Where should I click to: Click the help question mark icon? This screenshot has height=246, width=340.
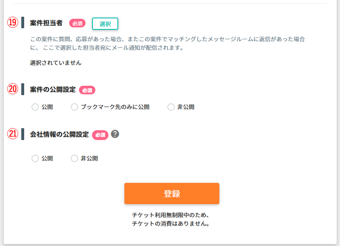[115, 134]
